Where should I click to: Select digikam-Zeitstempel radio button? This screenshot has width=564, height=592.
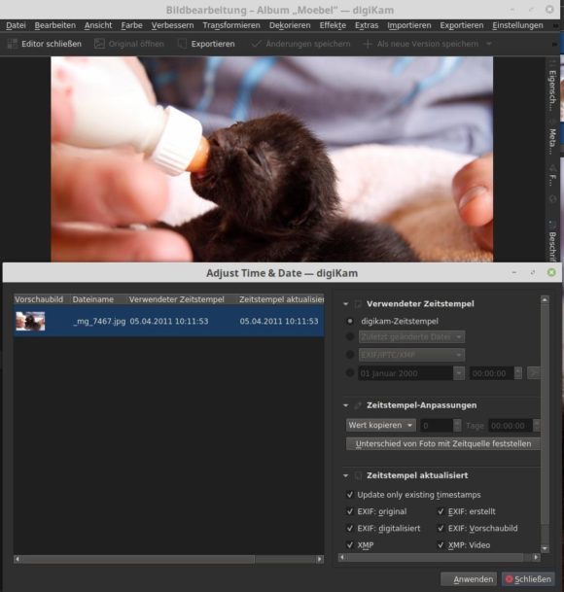click(350, 321)
